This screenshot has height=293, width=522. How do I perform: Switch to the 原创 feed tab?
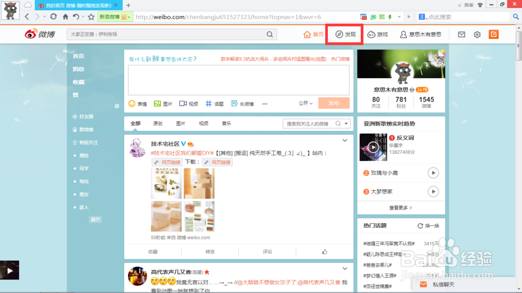pyautogui.click(x=158, y=124)
